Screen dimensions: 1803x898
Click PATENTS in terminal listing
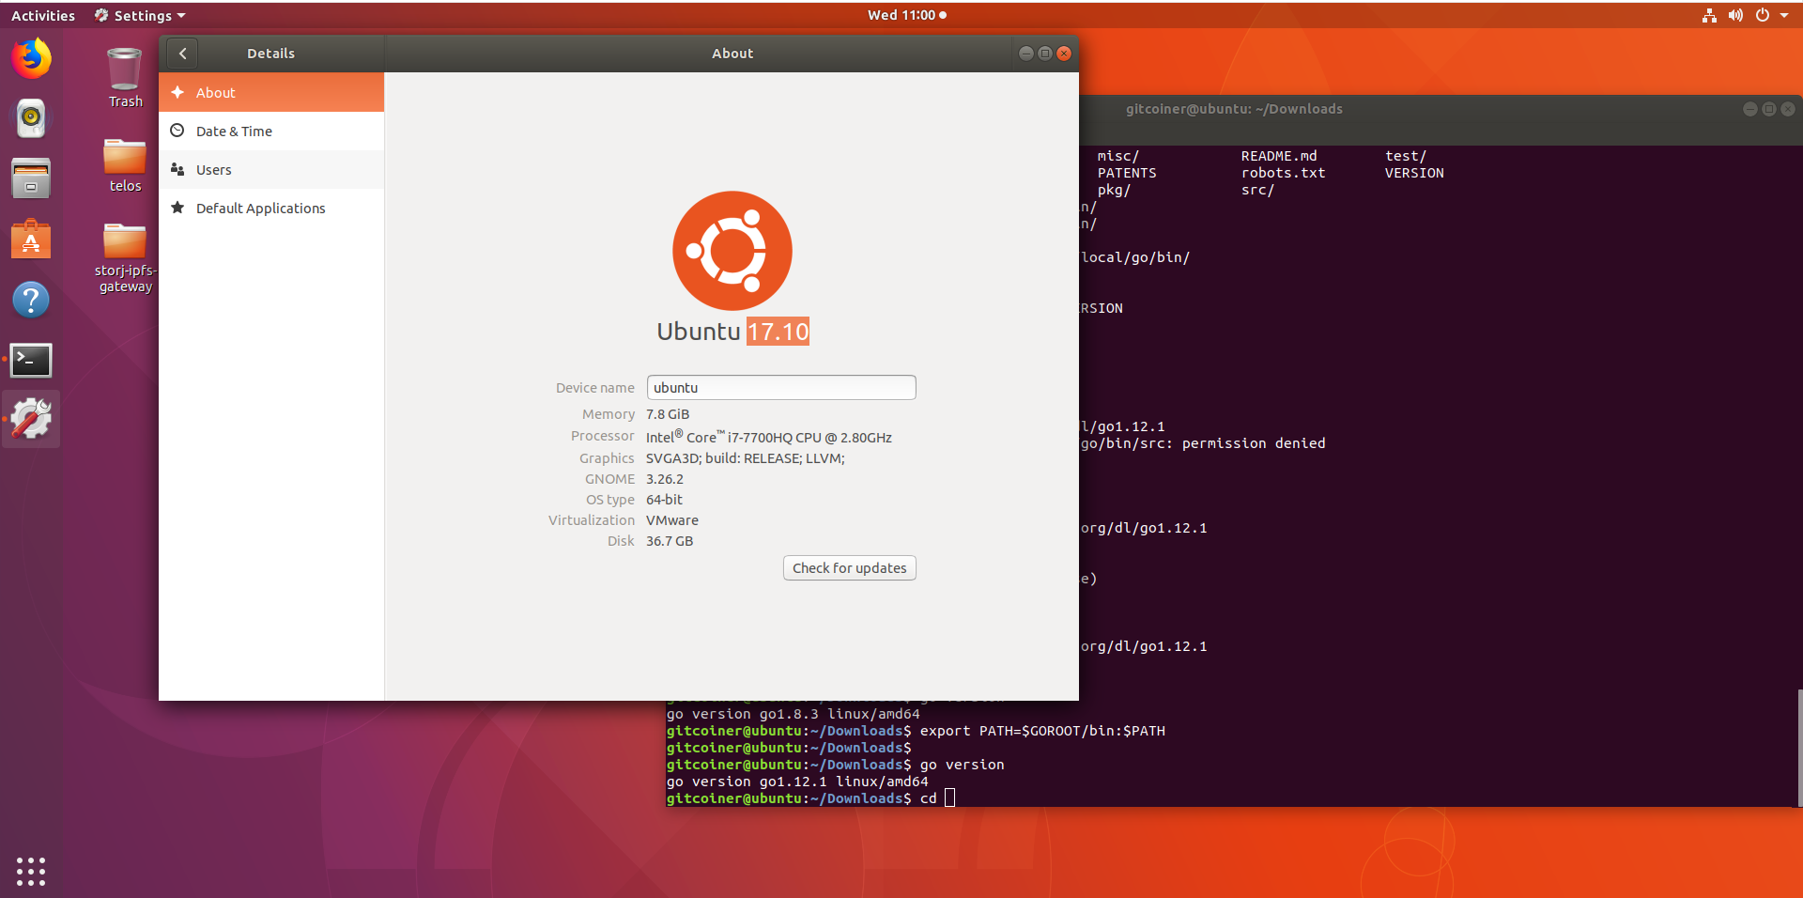pos(1127,173)
